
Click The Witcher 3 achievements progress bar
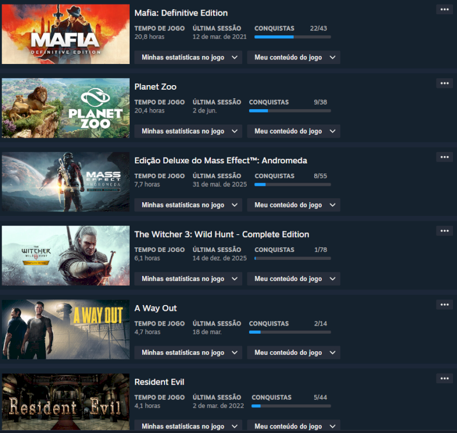[x=292, y=258]
